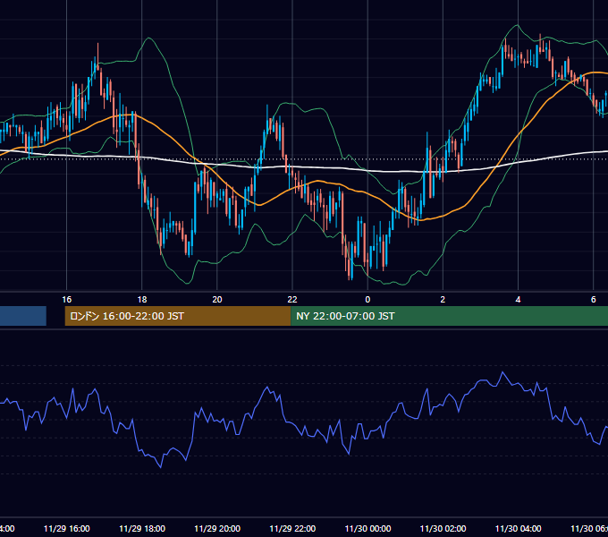
Task: Click the 11/29 16:00 date label
Action: point(67,528)
